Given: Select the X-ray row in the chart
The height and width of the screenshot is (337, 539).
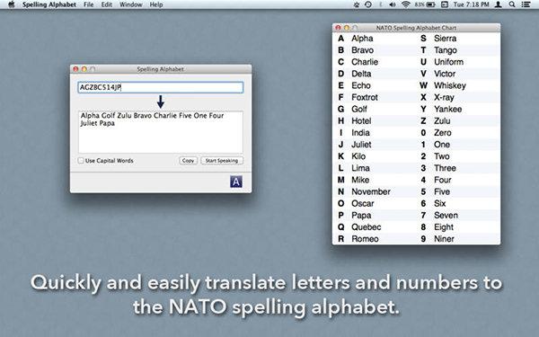Looking at the screenshot, I should coord(458,97).
